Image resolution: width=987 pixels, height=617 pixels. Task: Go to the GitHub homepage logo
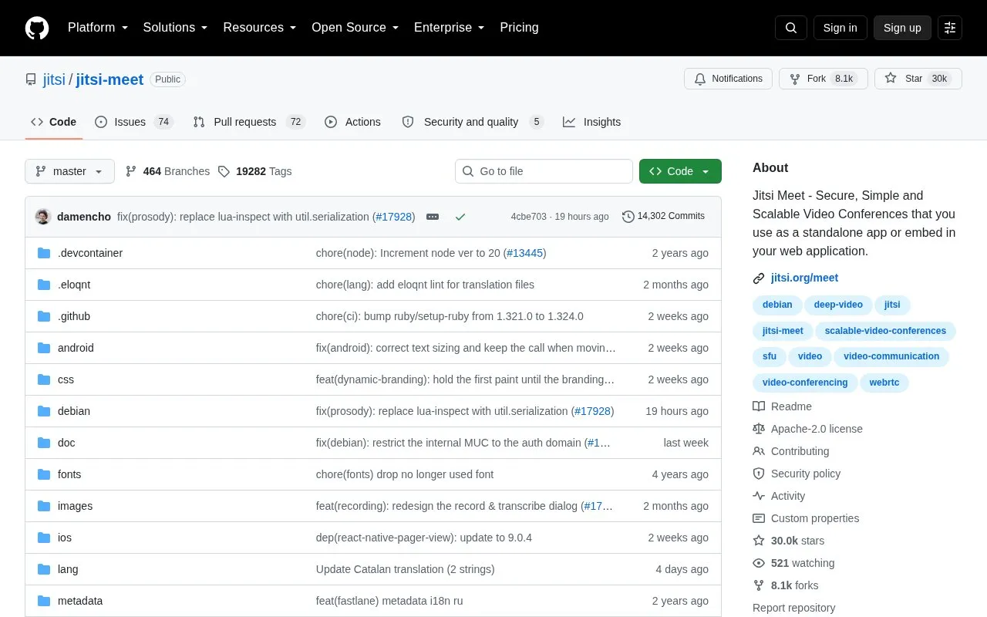[37, 28]
